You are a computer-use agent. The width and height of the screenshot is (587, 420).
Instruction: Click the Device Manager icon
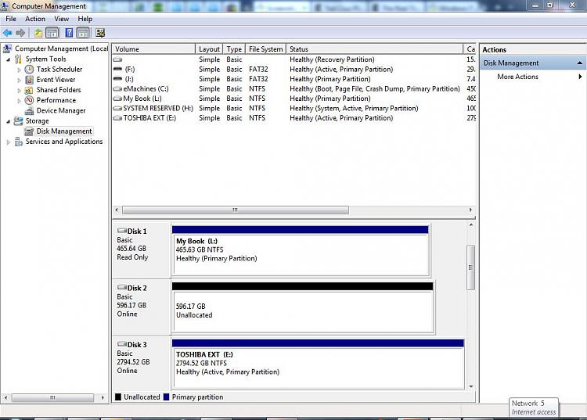click(29, 111)
